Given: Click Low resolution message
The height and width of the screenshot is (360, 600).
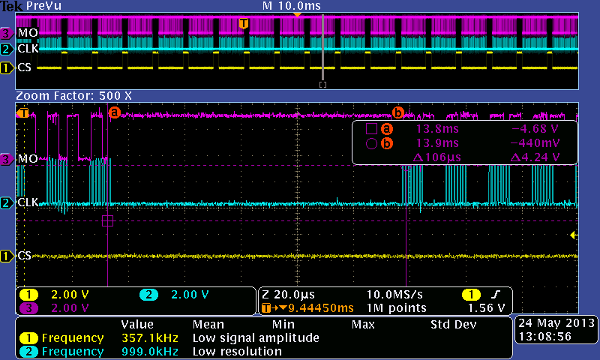Looking at the screenshot, I should (x=237, y=352).
